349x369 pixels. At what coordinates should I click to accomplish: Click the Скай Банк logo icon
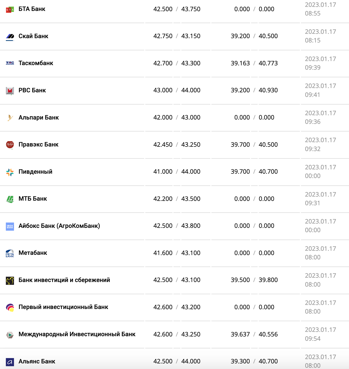coord(10,36)
